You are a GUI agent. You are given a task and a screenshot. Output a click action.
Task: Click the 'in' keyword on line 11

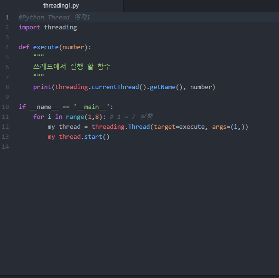click(59, 117)
